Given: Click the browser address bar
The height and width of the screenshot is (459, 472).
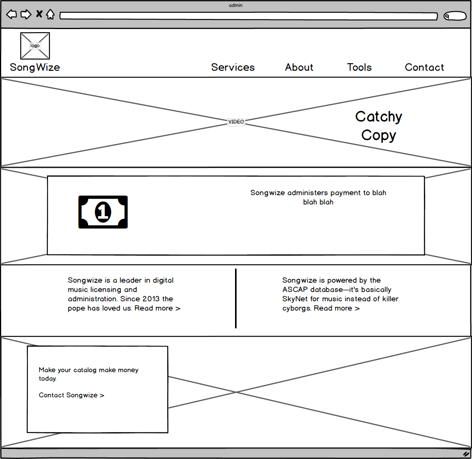Looking at the screenshot, I should (249, 16).
